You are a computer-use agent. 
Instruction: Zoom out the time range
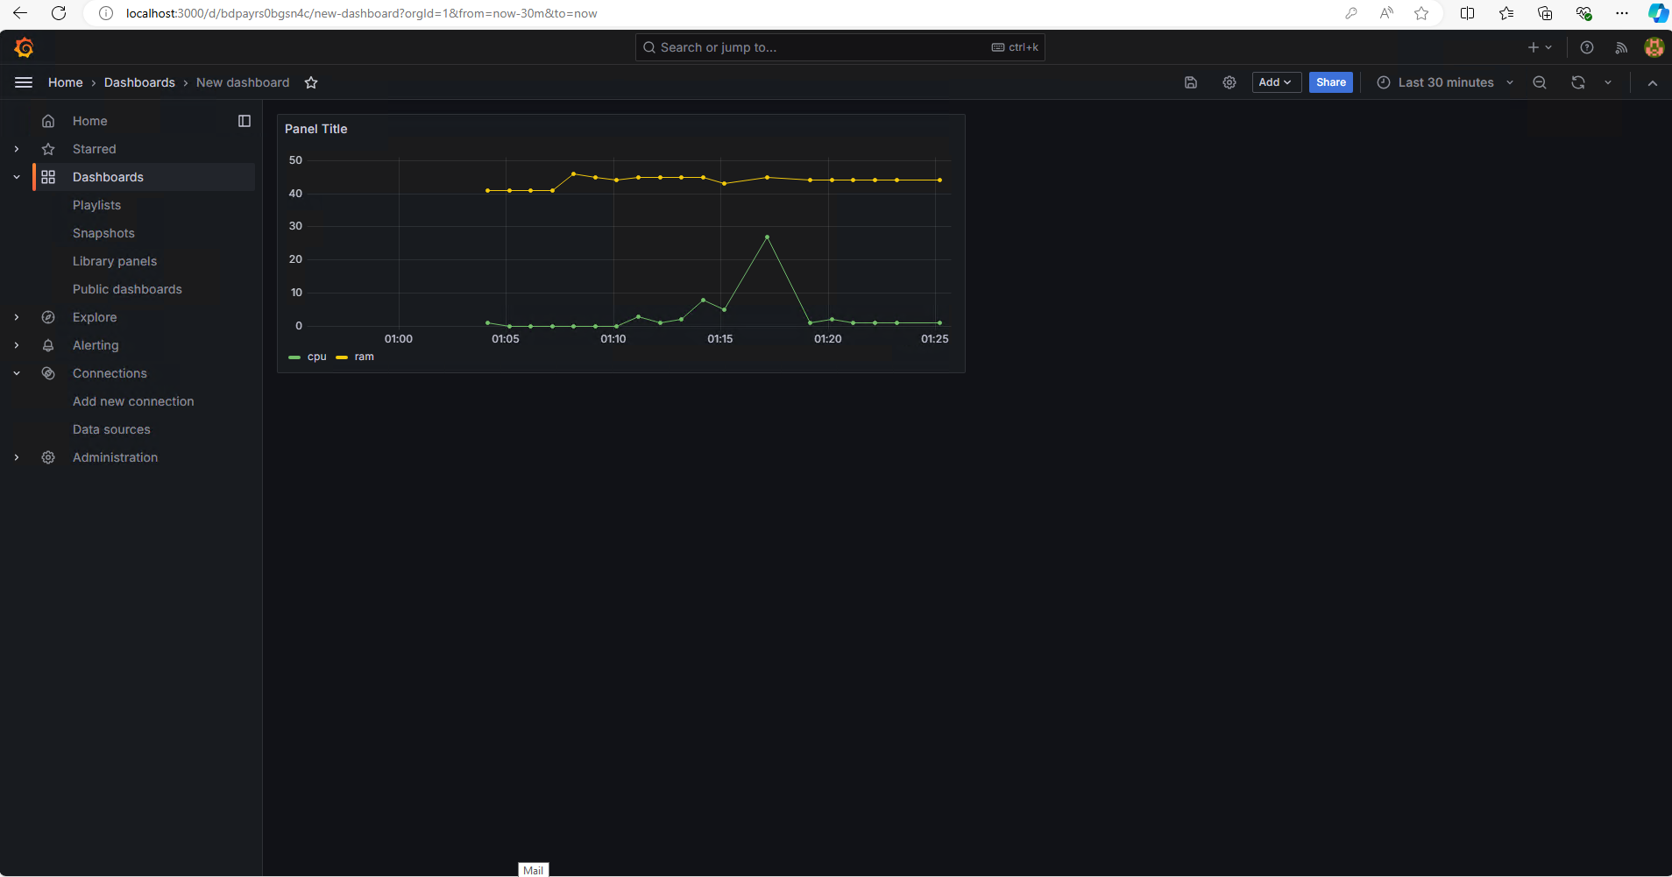tap(1540, 82)
